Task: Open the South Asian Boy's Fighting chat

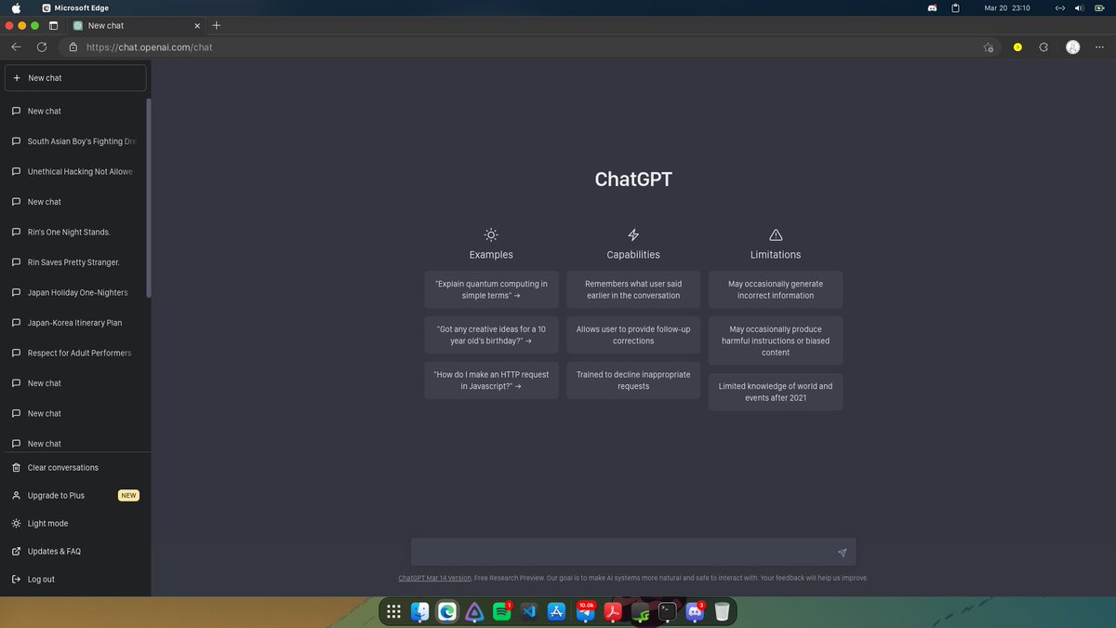Action: click(x=74, y=141)
